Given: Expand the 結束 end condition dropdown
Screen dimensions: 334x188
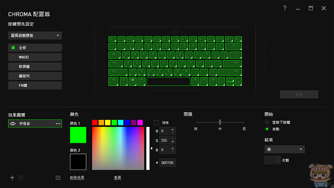Looking at the screenshot, I should [x=284, y=149].
